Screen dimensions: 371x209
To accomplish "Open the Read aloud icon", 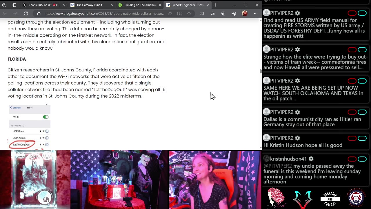I will tap(170, 13).
